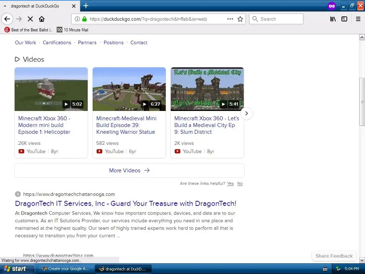Click the www.dragontechchattanooga.com URL
The width and height of the screenshot is (365, 274).
click(x=69, y=194)
